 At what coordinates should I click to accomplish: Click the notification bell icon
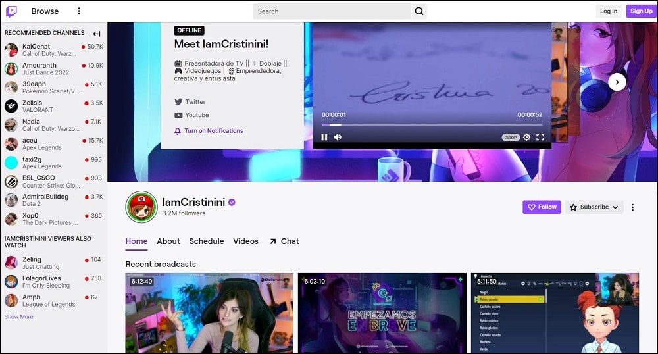click(178, 131)
